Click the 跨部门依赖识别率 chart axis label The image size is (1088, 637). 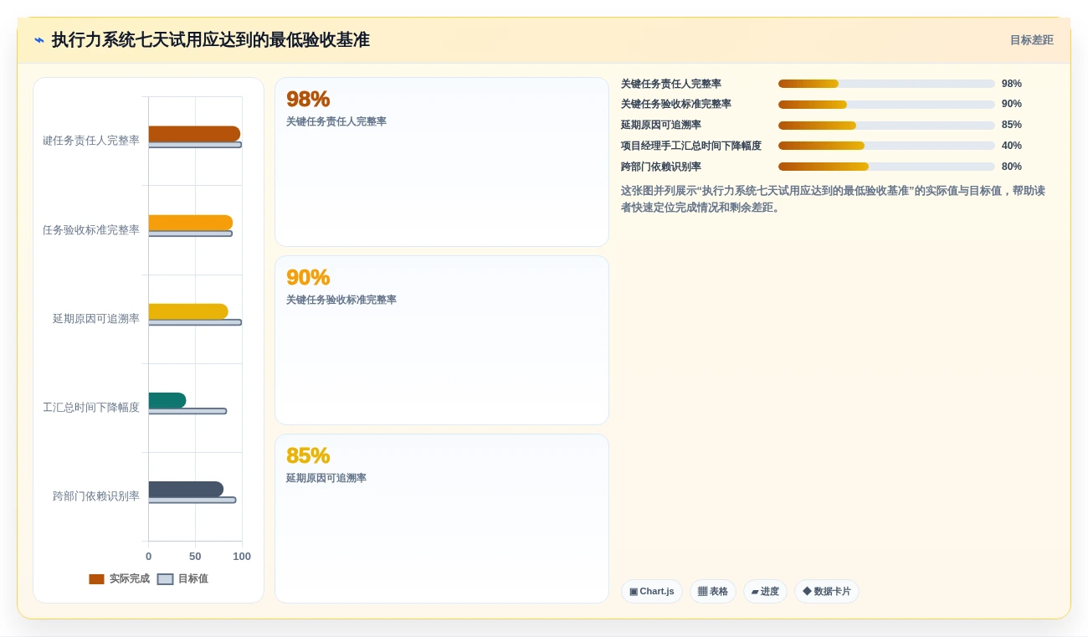(x=96, y=496)
